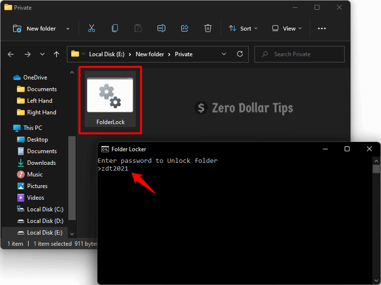Click Folder Locker scrollbar up arrow

[x=376, y=161]
